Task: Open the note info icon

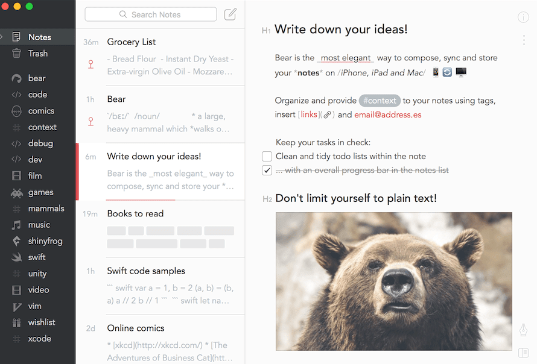Action: (x=523, y=17)
